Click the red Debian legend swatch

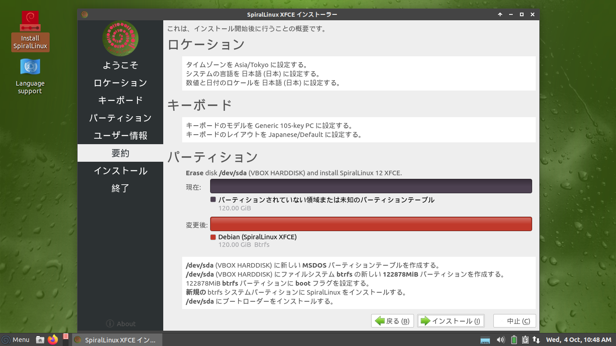coord(213,237)
